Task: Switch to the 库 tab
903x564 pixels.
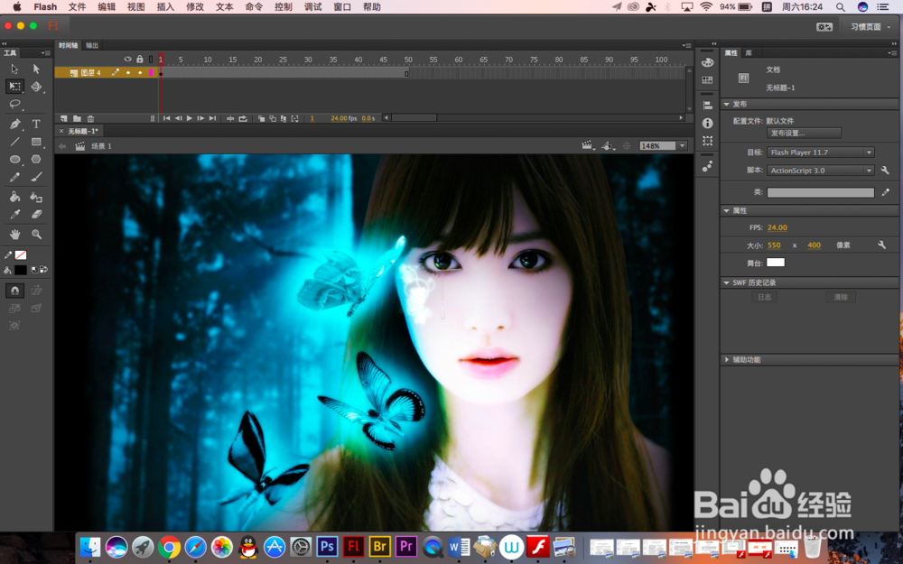Action: (x=749, y=53)
